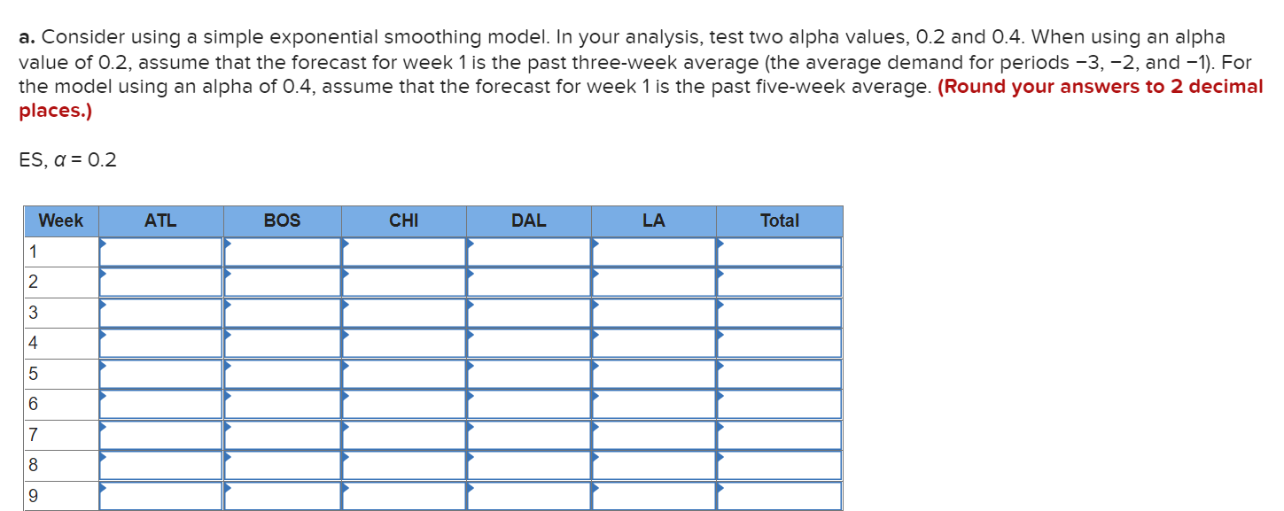Click the Week column header
The height and width of the screenshot is (511, 1284).
61,221
